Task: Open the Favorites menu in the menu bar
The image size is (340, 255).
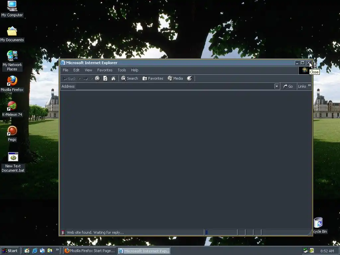Action: pos(105,70)
